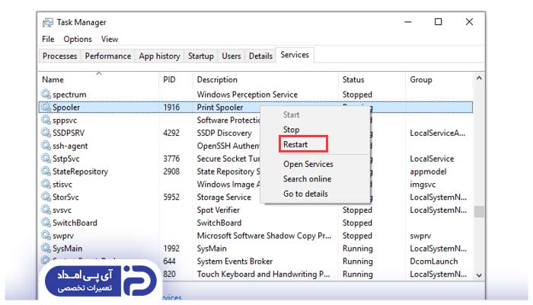Screen dimensions: 533x305
Task: Choose Go to details in the context menu
Action: tap(305, 194)
